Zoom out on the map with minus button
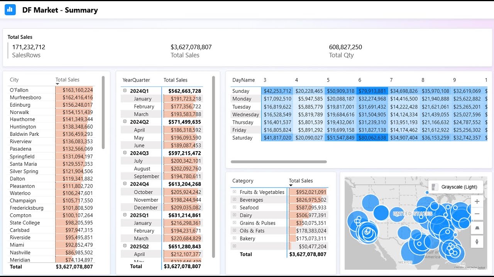The image size is (494, 277). pyautogui.click(x=477, y=214)
